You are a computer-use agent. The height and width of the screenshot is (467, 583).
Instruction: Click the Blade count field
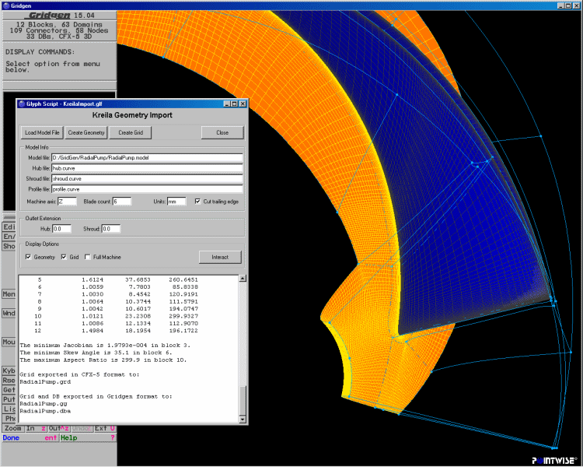[122, 202]
